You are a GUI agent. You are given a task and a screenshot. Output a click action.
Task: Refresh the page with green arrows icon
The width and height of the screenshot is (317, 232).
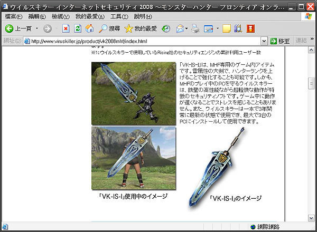[78, 28]
